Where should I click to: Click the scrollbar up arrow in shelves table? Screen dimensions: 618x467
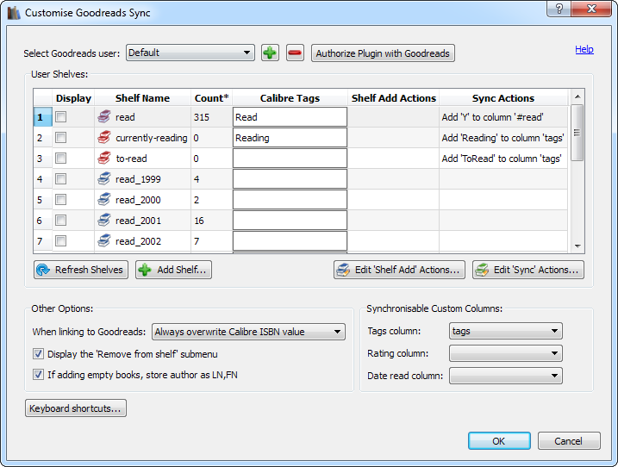[x=577, y=97]
